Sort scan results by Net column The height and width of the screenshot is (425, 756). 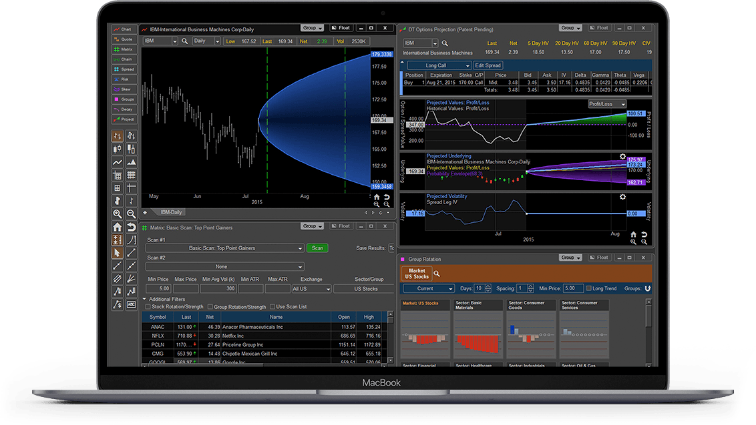pos(210,317)
